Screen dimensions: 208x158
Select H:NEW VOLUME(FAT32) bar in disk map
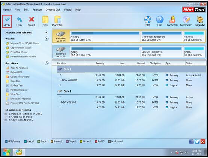pyautogui.click(x=162, y=36)
